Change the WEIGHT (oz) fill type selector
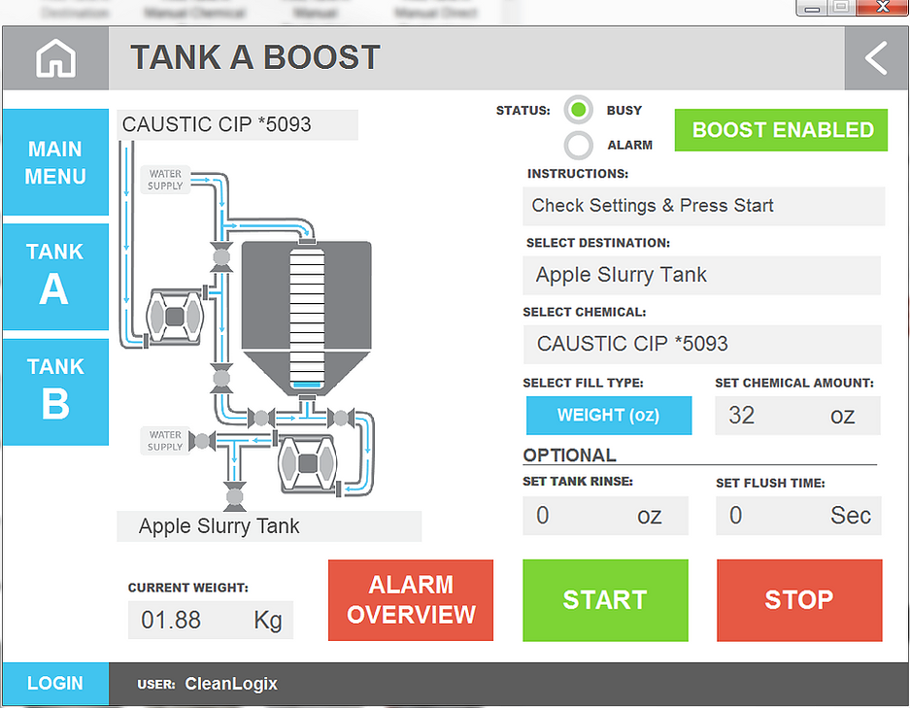Viewport: 910px width, 708px height. pos(609,416)
